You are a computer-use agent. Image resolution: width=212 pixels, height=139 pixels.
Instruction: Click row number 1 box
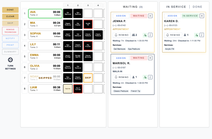(x=25, y=14)
